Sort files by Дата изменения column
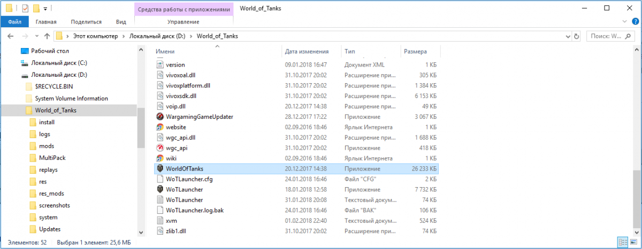 (x=307, y=52)
